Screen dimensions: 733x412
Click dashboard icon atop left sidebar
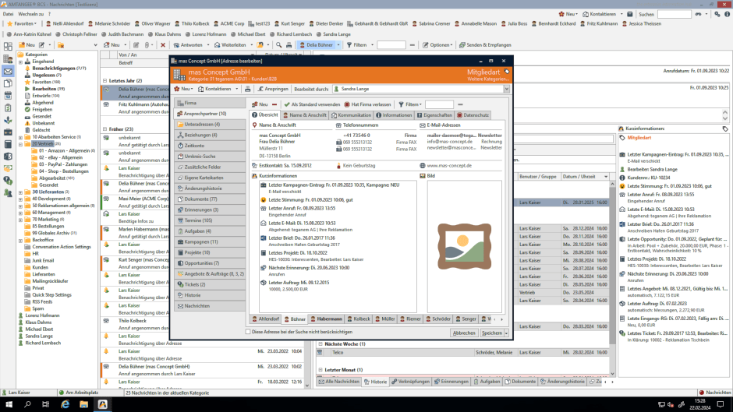(x=8, y=46)
